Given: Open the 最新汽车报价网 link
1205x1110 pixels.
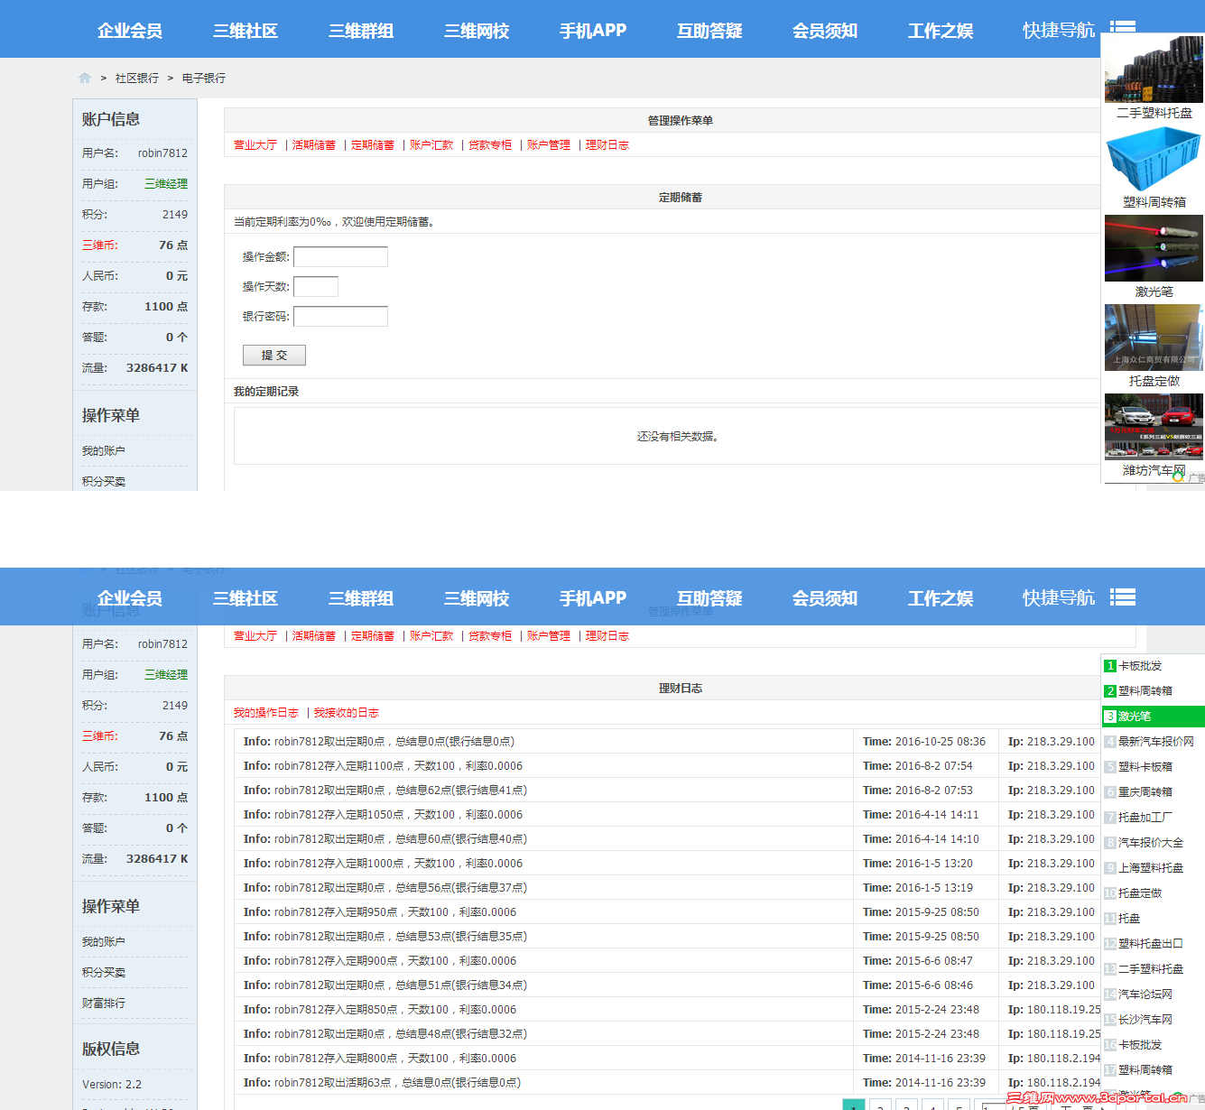Looking at the screenshot, I should click(1156, 742).
